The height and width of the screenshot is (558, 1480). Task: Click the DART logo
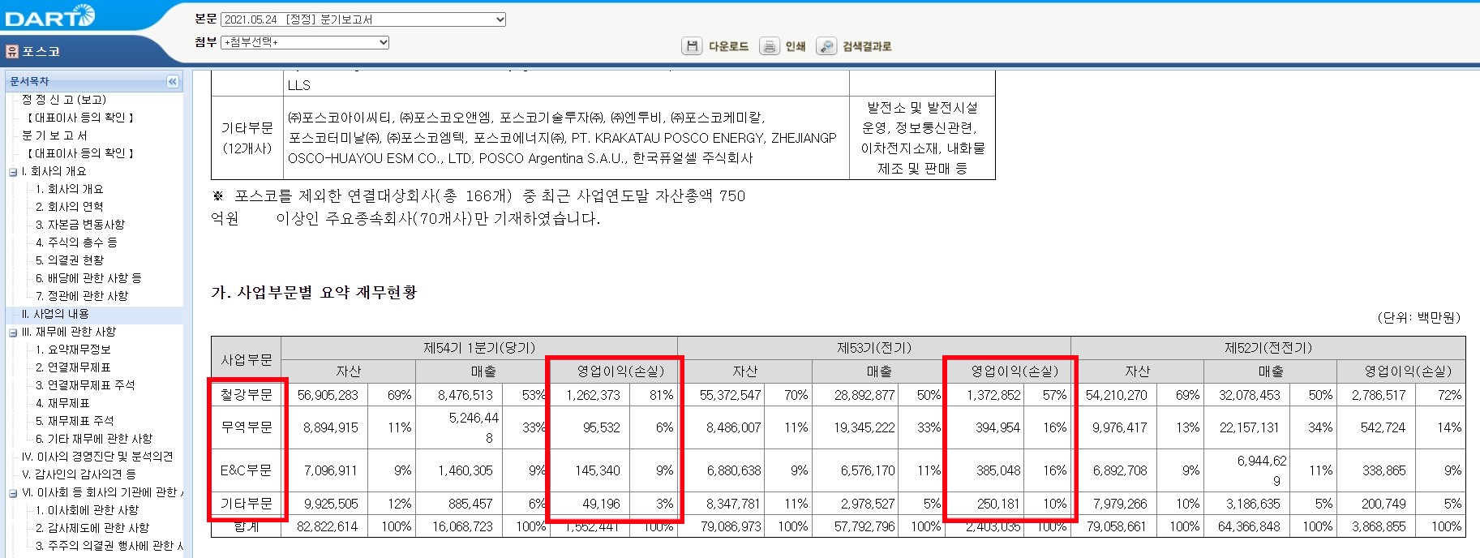tap(50, 16)
